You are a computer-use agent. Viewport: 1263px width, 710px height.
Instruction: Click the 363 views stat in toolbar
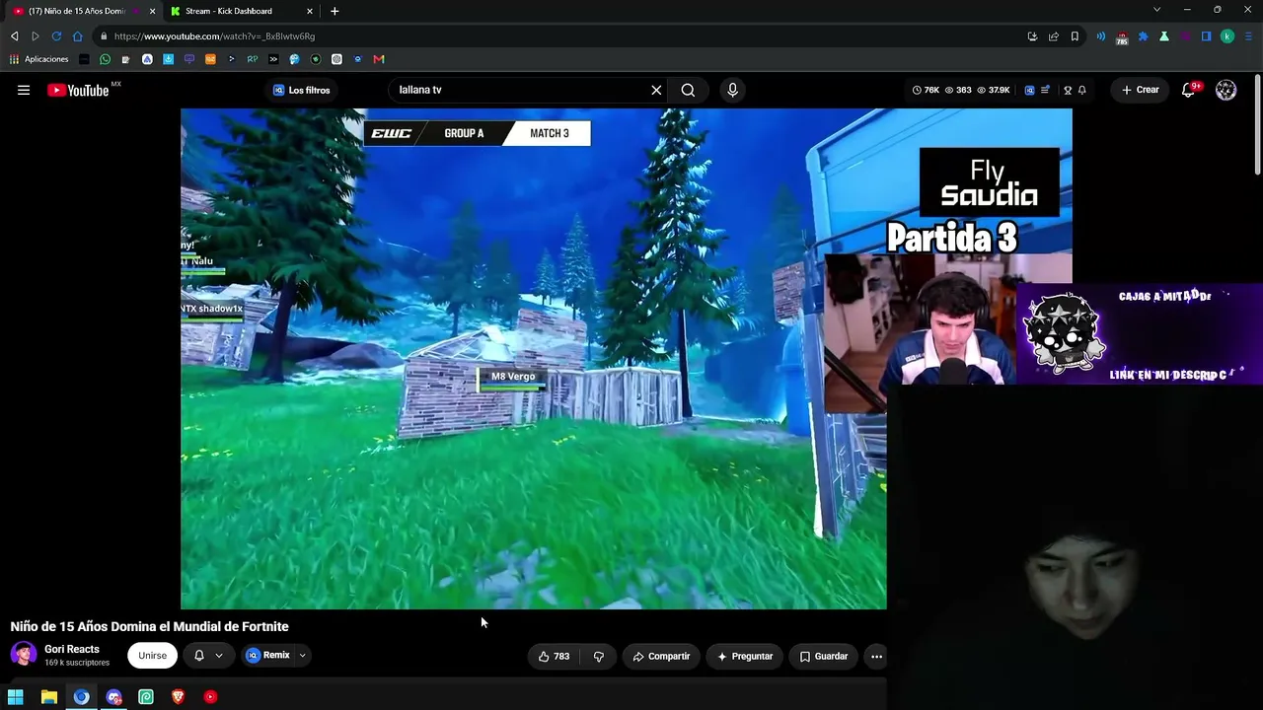958,90
